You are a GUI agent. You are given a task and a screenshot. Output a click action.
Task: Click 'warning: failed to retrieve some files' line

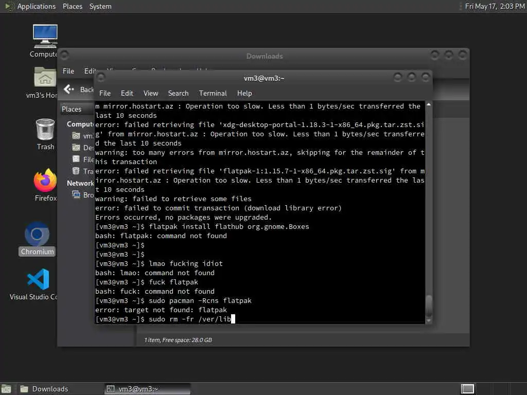click(173, 199)
